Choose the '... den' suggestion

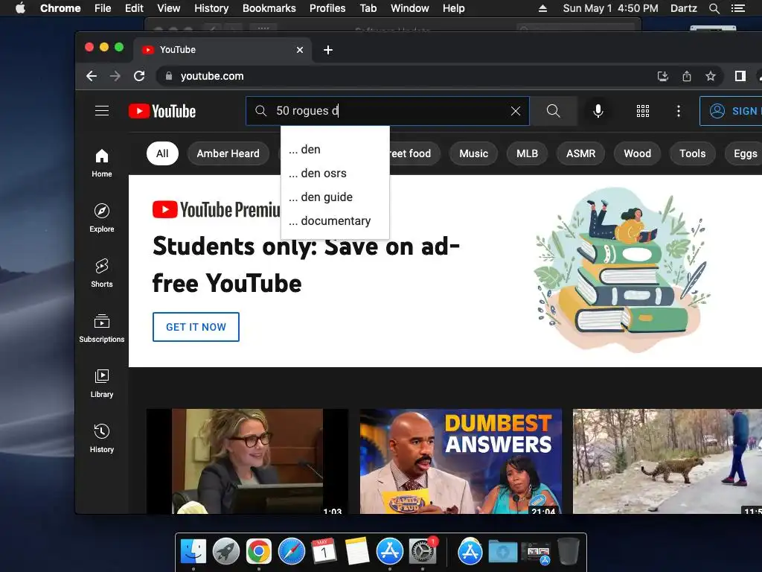(335, 149)
